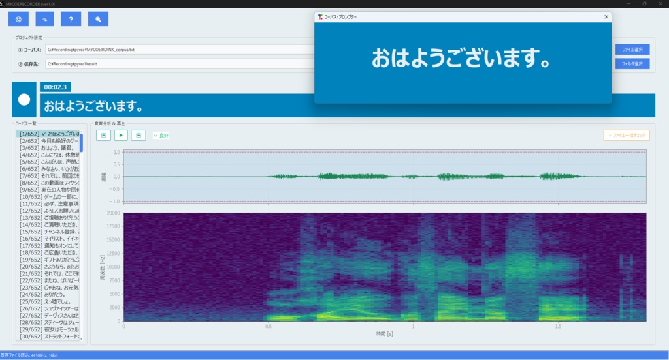Select corpus row [25/652] えっ嘘でしょ。
Viewport: 669px width, 360px height.
[48, 302]
